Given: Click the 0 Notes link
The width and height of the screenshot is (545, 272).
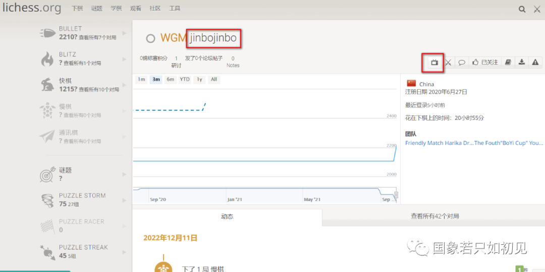Looking at the screenshot, I should 233,62.
